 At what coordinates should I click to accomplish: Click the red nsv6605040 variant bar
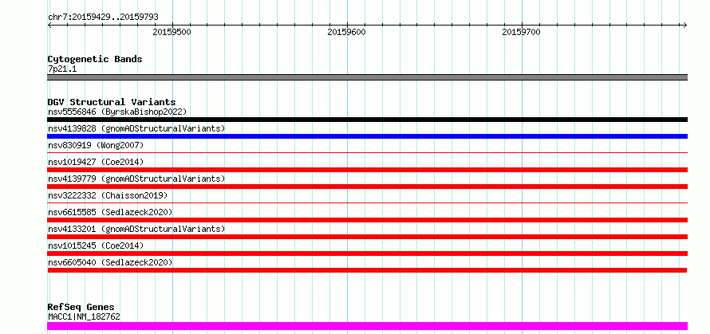click(x=367, y=270)
